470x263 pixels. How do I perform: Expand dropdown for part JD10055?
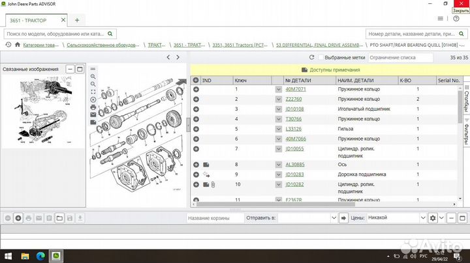[x=279, y=149]
